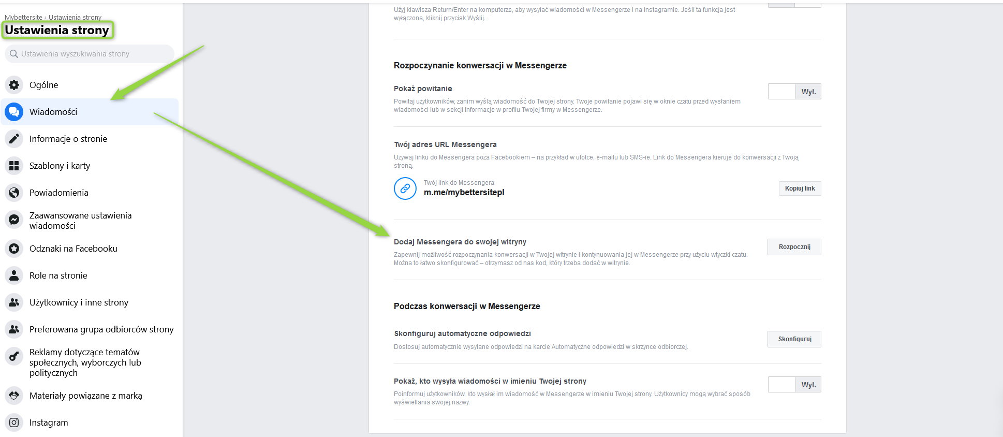The width and height of the screenshot is (1003, 437).
Task: Toggle the Pokaż powitanie switch
Action: point(794,92)
